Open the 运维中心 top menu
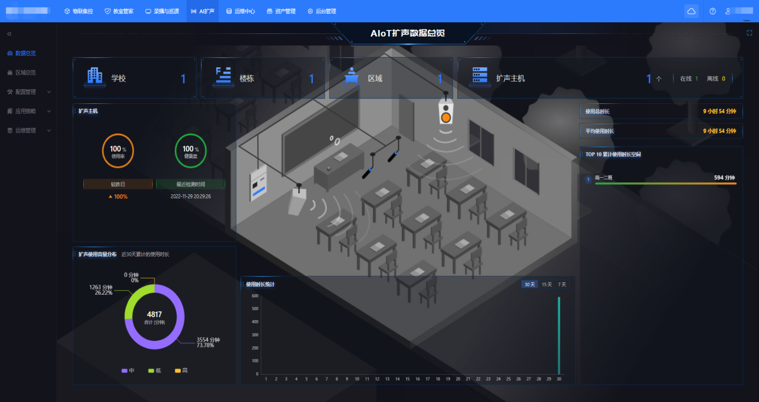759x402 pixels. (x=240, y=11)
